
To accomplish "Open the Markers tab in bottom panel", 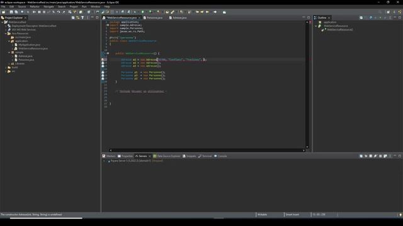I will point(109,156).
